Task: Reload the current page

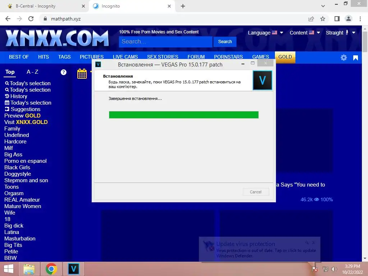Action: [31, 19]
